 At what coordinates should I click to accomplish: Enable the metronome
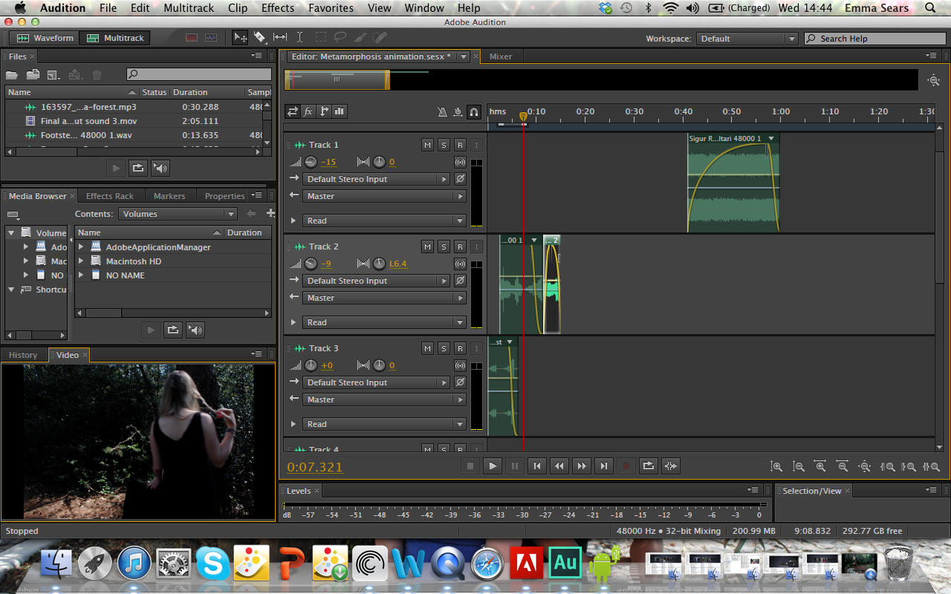[x=443, y=111]
